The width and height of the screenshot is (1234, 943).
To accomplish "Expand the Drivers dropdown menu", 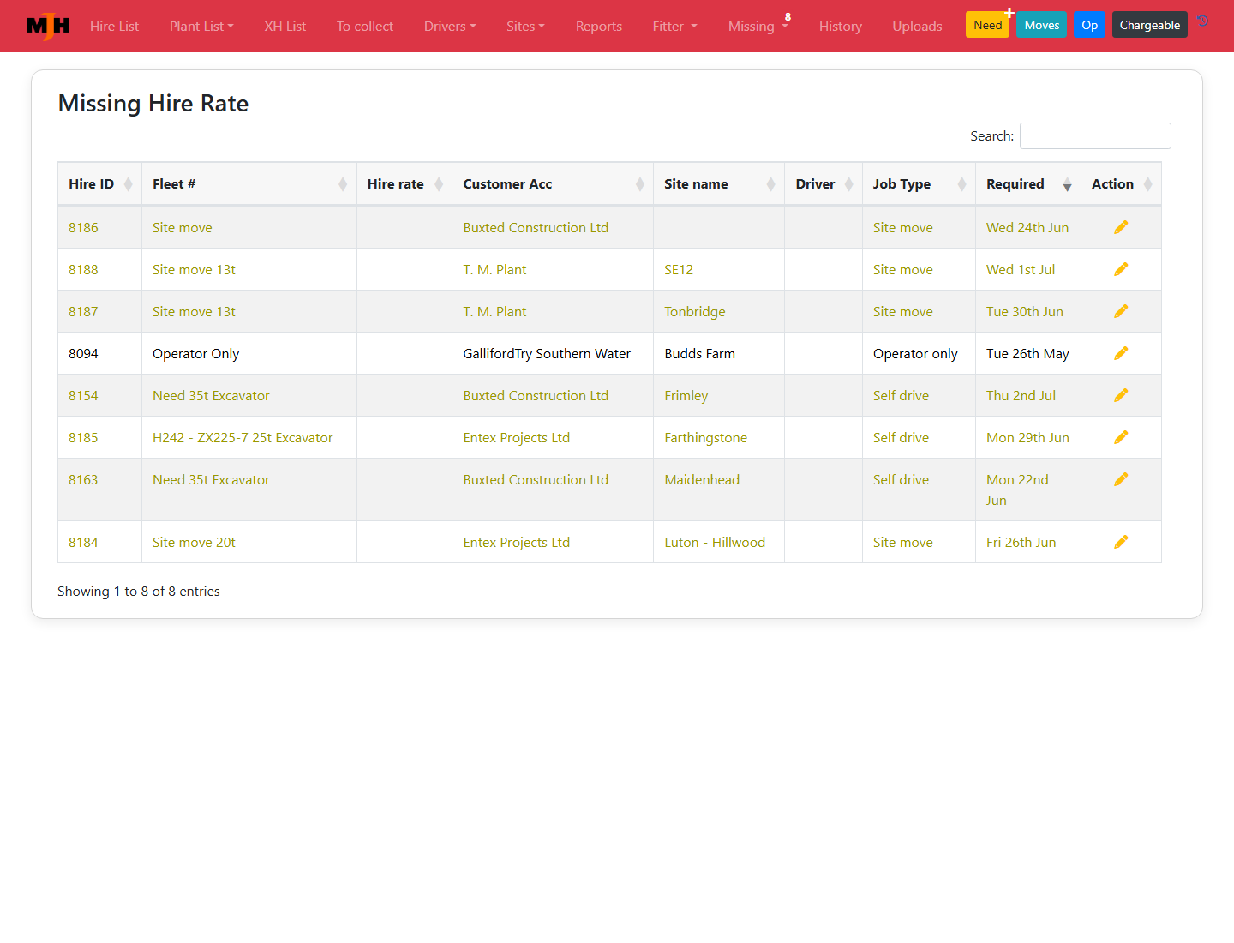I will pos(450,27).
